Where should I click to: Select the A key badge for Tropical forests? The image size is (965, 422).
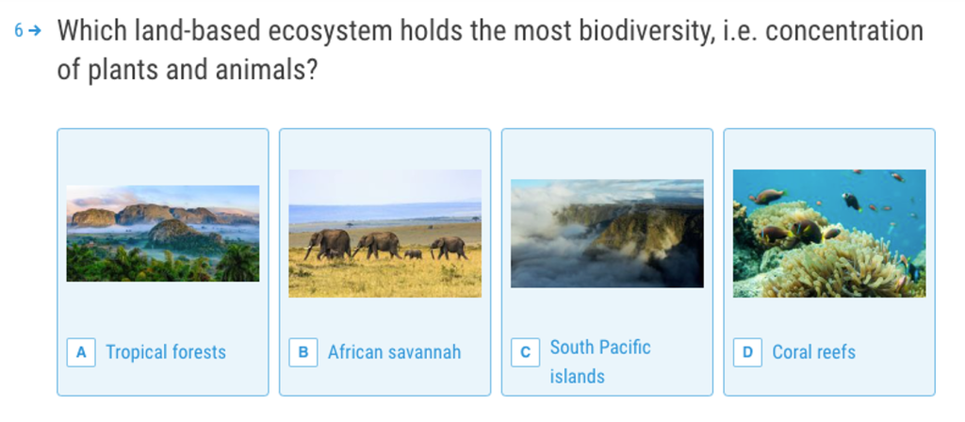[81, 352]
